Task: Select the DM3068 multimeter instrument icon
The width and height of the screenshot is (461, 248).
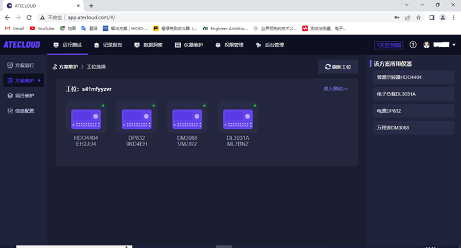Action: [x=187, y=119]
